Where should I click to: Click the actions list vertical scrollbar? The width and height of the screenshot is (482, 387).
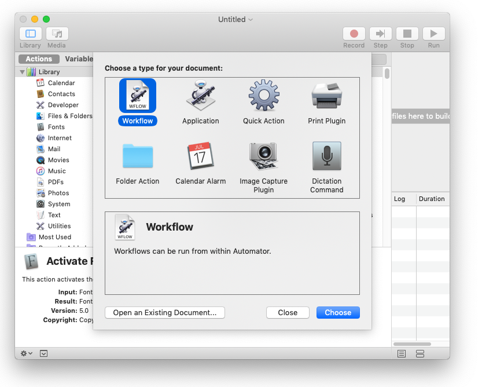387,74
